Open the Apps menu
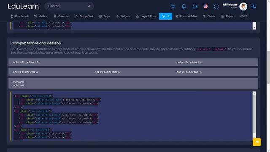This screenshot has height=152, width=270. 105,16
